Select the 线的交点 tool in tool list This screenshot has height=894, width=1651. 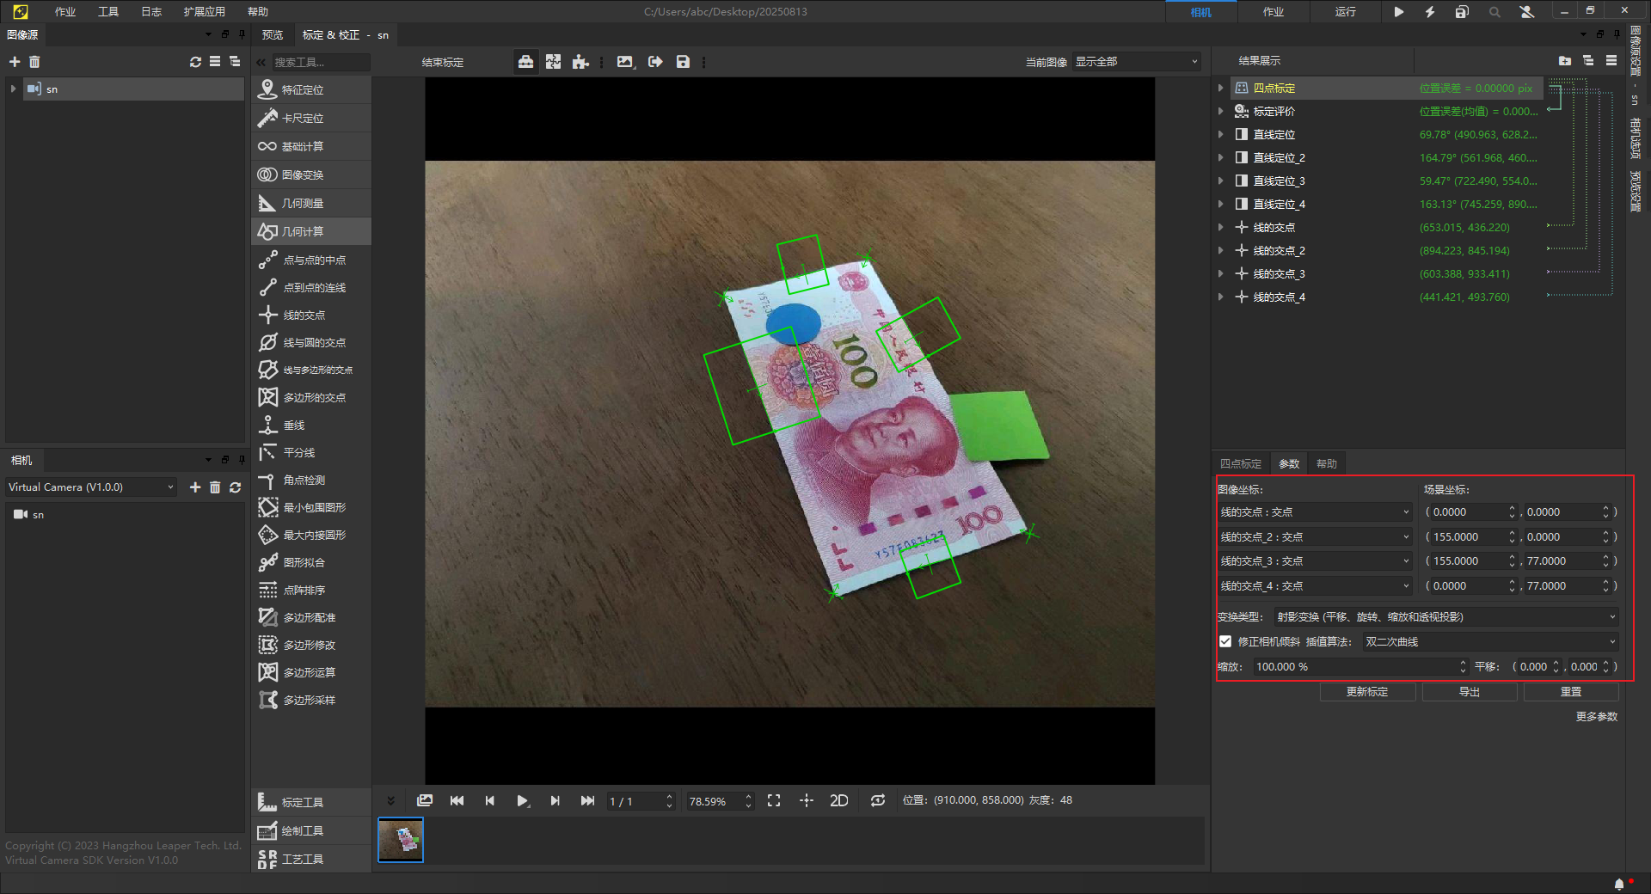coord(304,315)
